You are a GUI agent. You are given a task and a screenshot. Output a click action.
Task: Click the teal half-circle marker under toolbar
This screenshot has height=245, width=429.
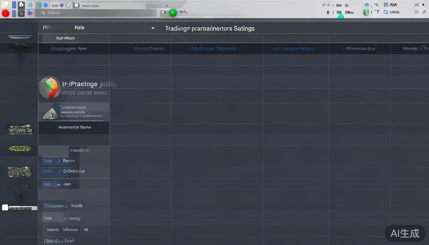(x=341, y=16)
